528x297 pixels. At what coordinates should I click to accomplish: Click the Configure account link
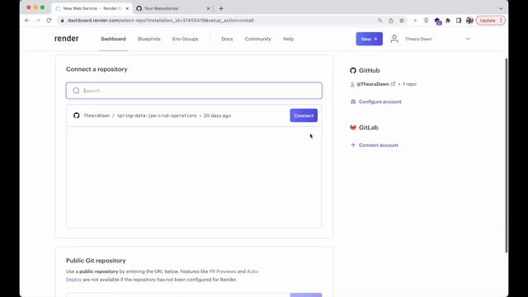pyautogui.click(x=379, y=101)
